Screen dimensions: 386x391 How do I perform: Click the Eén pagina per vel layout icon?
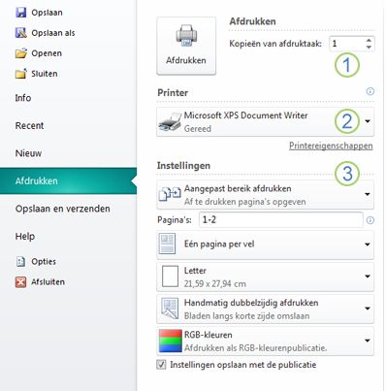click(168, 244)
